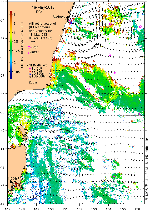Click the "150-200m" depth label
This screenshot has width=150, height=210.
[39, 76]
